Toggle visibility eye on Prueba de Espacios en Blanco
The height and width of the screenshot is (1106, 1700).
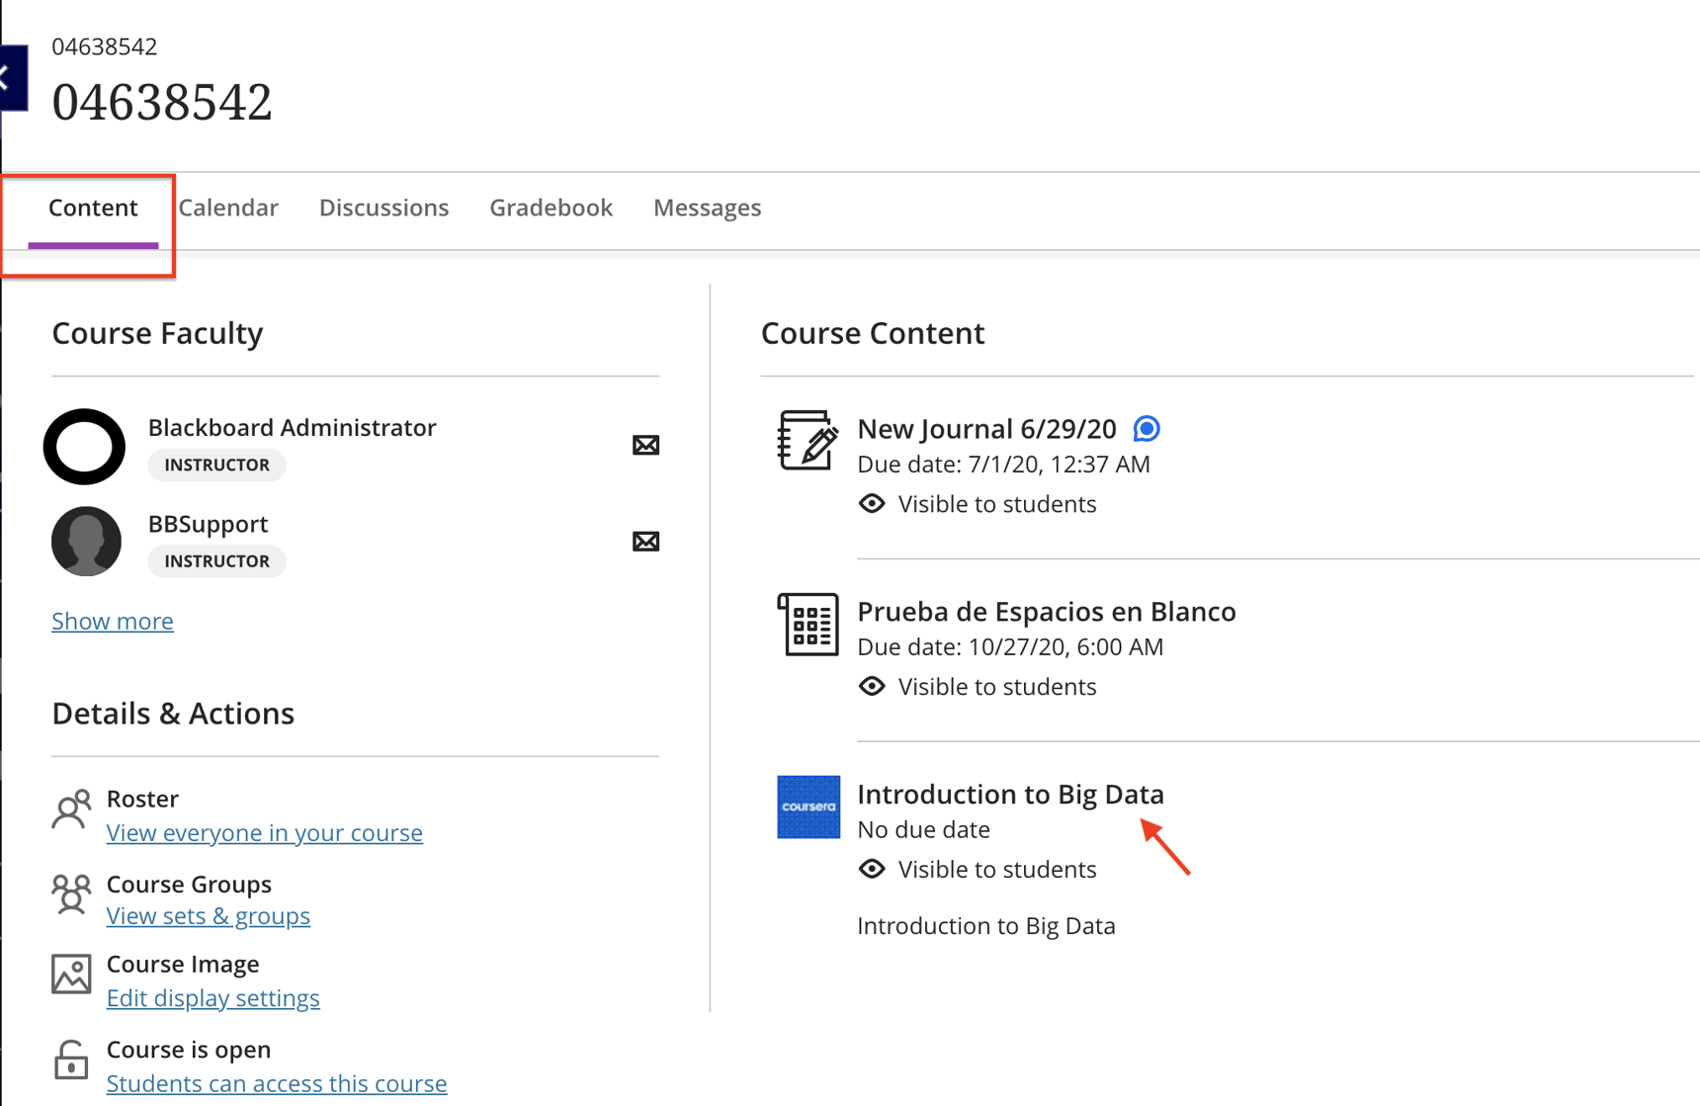point(872,686)
